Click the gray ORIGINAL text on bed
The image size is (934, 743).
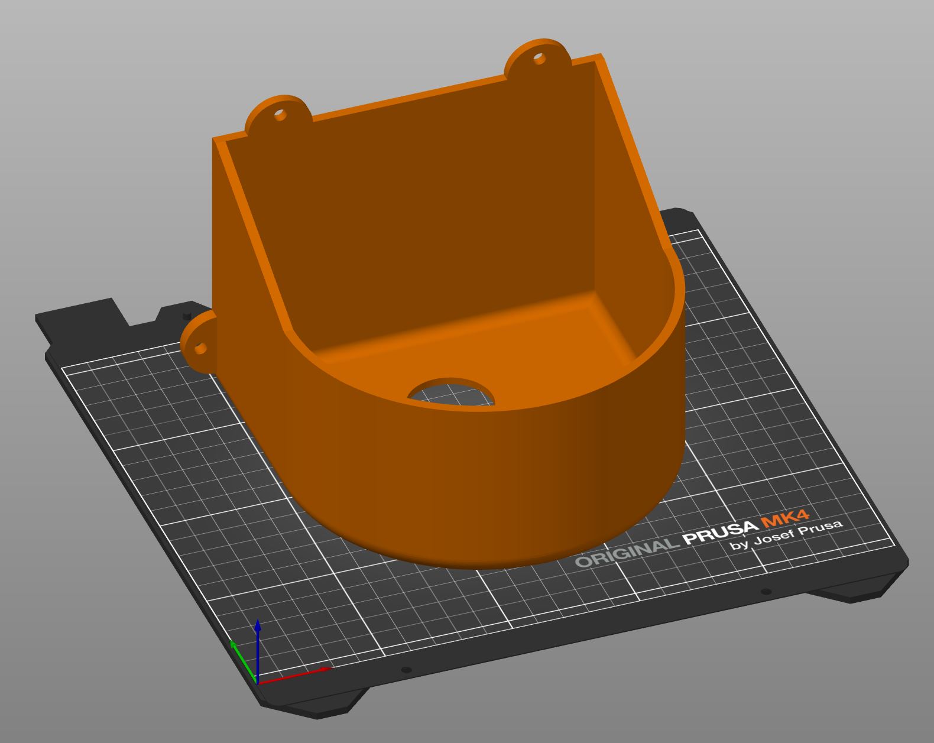click(627, 553)
